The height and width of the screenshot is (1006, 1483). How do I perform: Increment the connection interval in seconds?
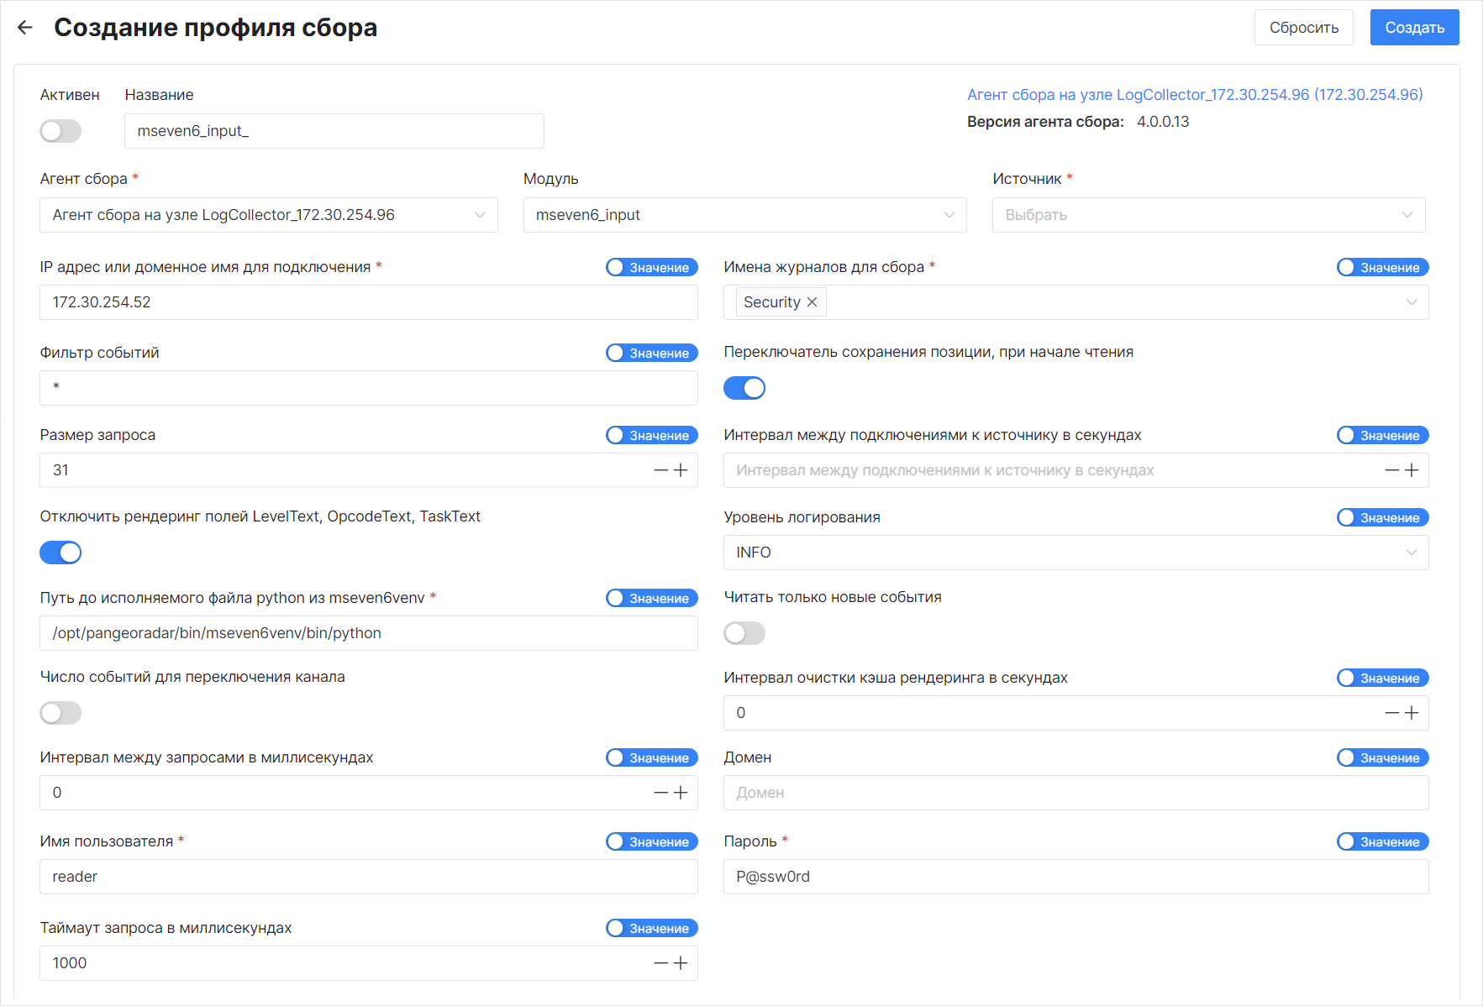(1412, 470)
